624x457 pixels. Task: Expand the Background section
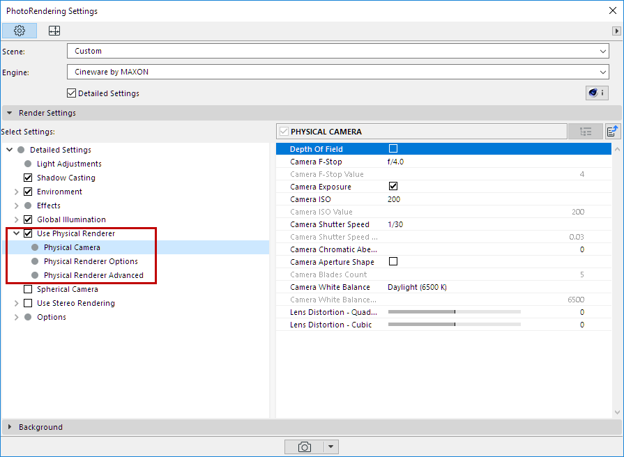pyautogui.click(x=10, y=427)
